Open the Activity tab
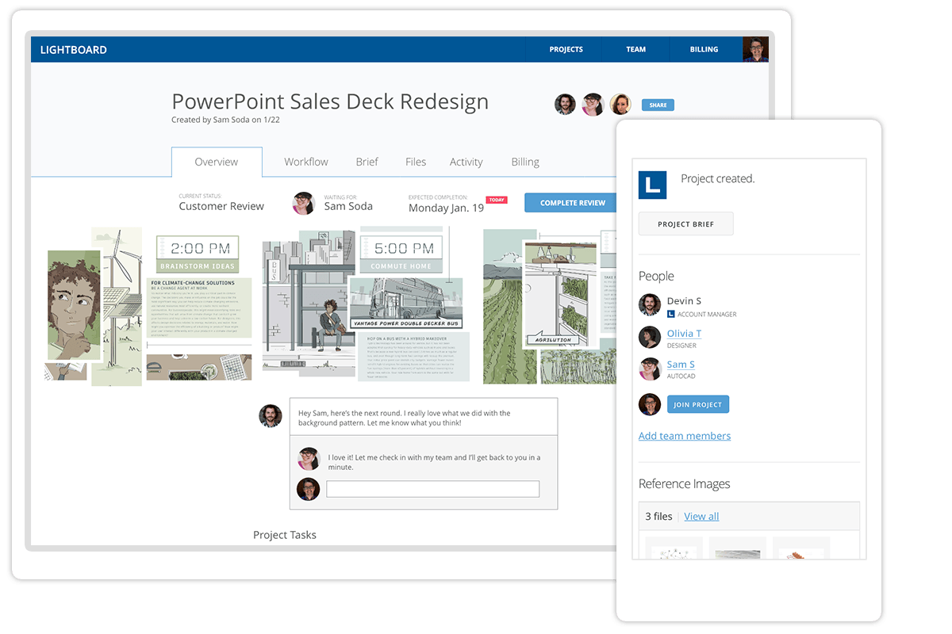 466,162
